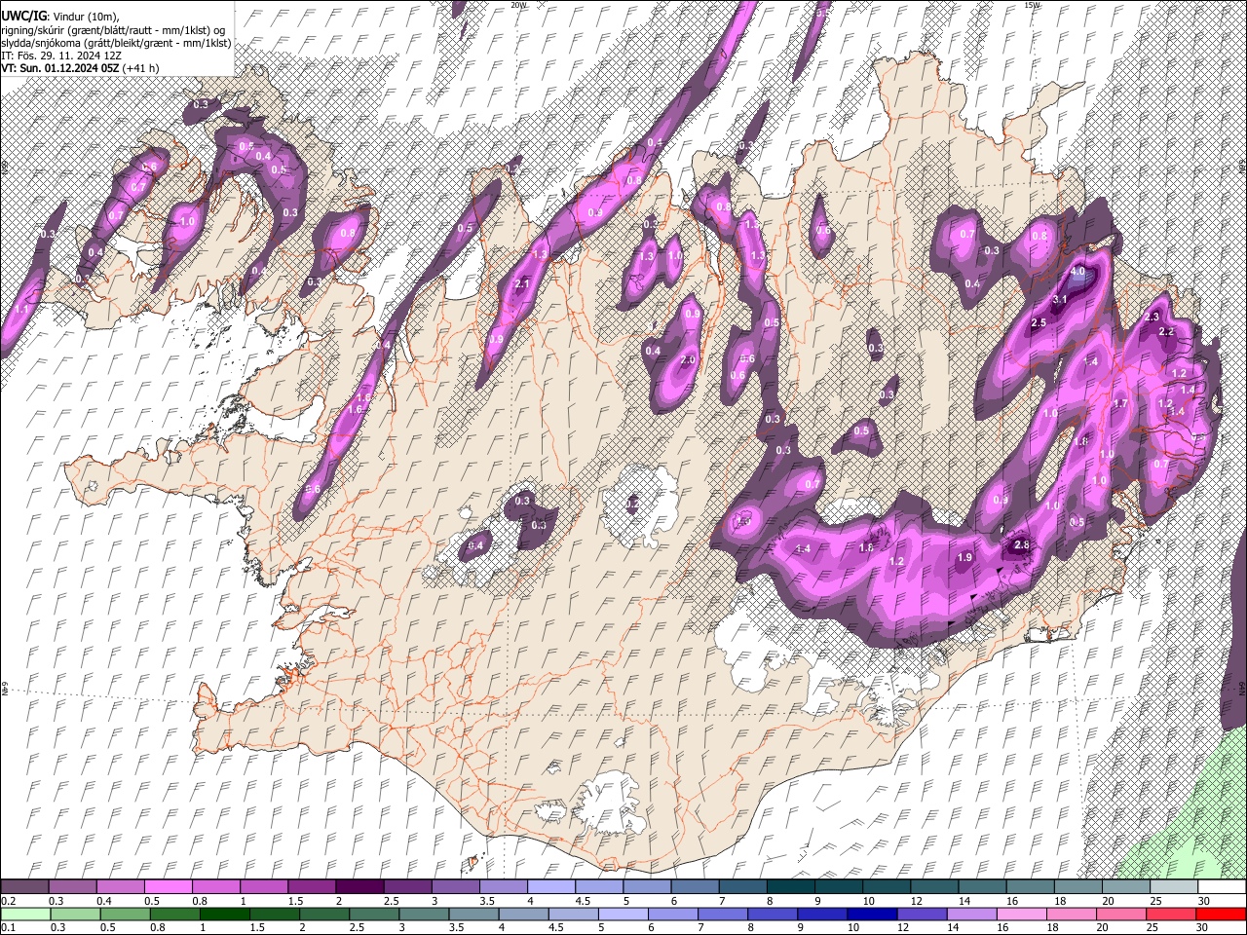This screenshot has width=1247, height=935.
Task: Pick the lower scale swatch between 1 and 1.5
Action: pos(225,915)
